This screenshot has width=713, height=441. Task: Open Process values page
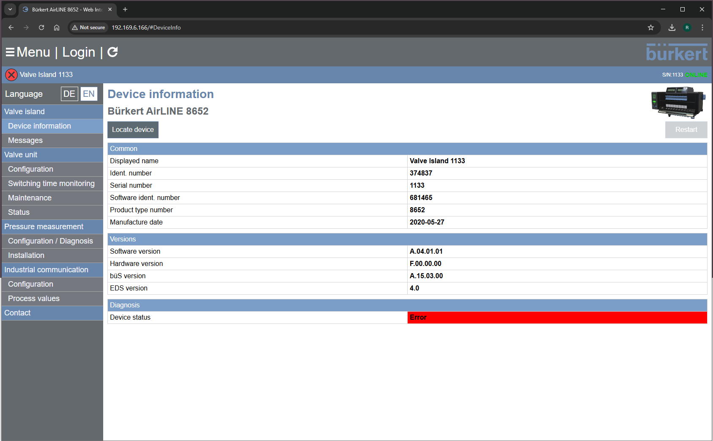click(52, 299)
